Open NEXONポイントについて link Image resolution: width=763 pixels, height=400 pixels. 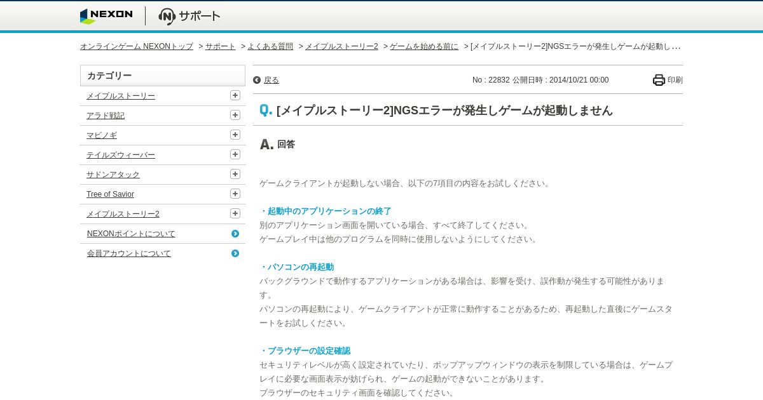click(x=131, y=234)
